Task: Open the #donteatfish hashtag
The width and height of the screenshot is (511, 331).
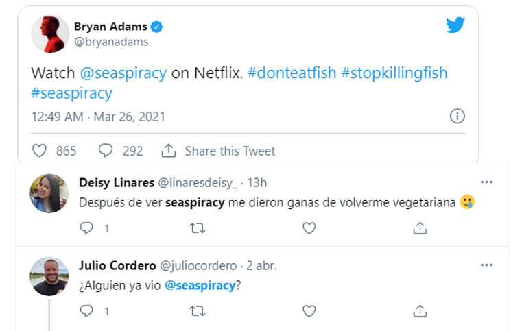Action: point(291,73)
